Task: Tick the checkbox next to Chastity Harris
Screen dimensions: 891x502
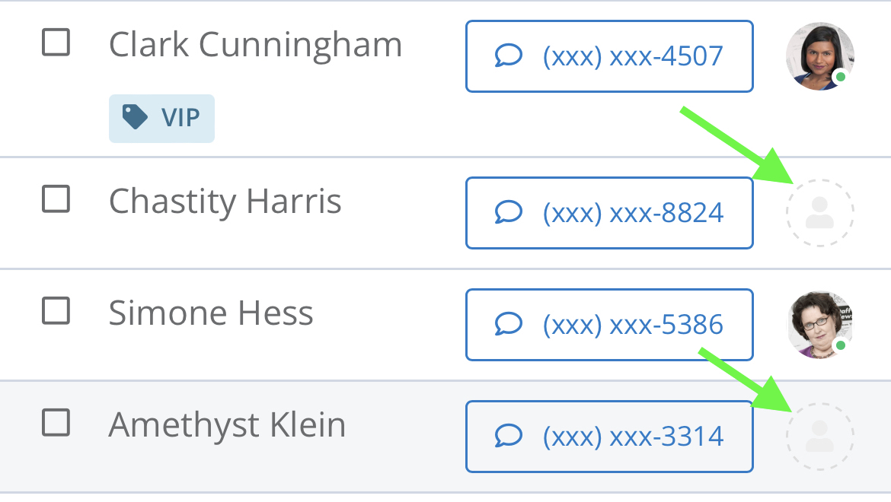Action: (x=56, y=199)
